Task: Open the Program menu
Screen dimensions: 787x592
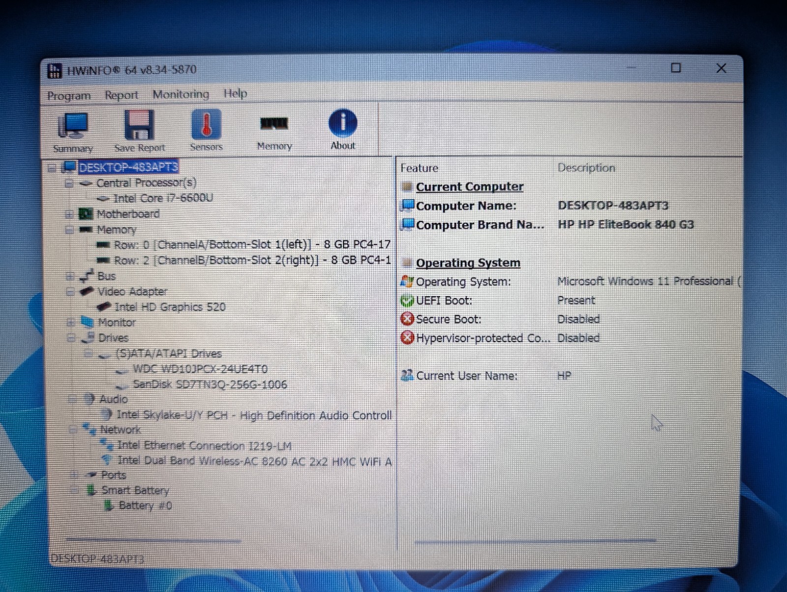Action: point(69,95)
